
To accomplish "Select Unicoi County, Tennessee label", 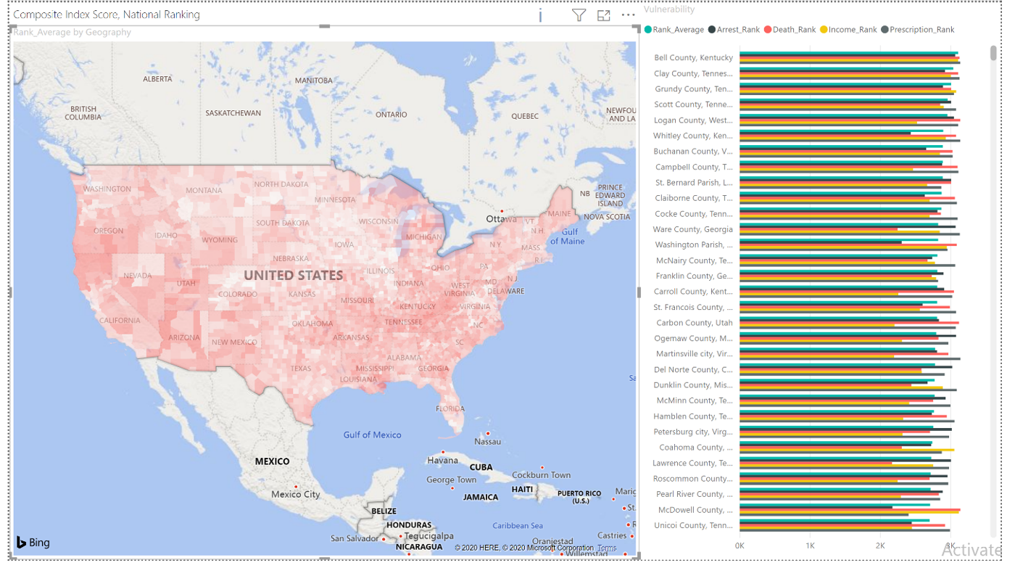I will (x=693, y=525).
